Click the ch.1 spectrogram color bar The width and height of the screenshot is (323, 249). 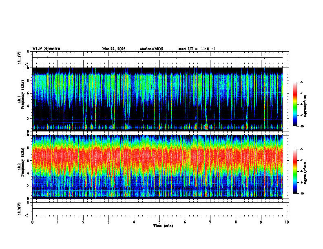click(295, 104)
